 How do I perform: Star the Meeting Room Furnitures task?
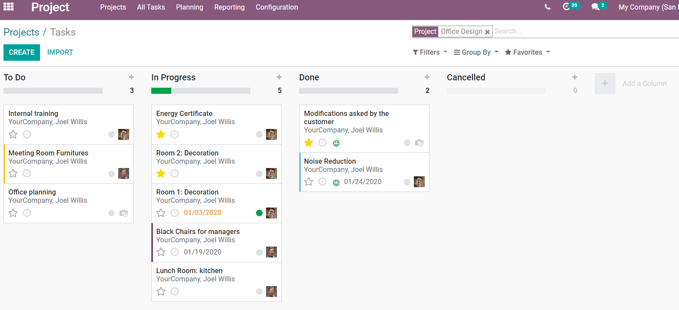point(13,173)
